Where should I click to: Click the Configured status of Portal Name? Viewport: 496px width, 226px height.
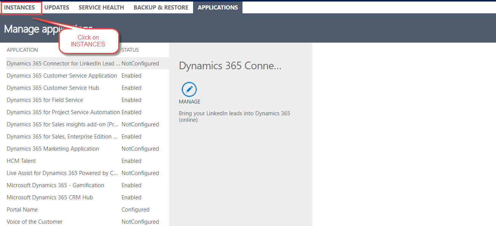pyautogui.click(x=135, y=210)
